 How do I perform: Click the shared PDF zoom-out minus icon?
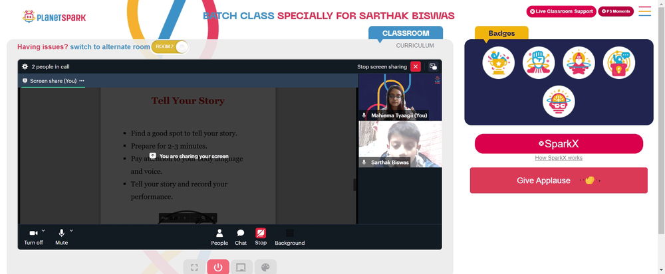coord(196,218)
